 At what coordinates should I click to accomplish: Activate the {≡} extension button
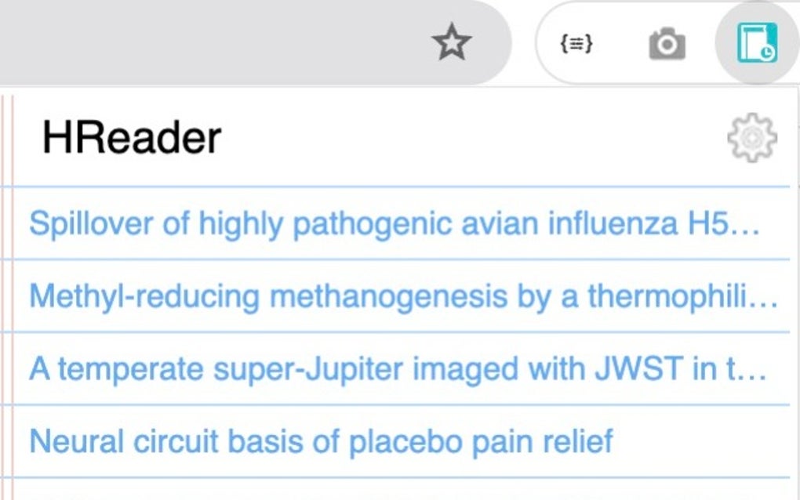coord(576,44)
